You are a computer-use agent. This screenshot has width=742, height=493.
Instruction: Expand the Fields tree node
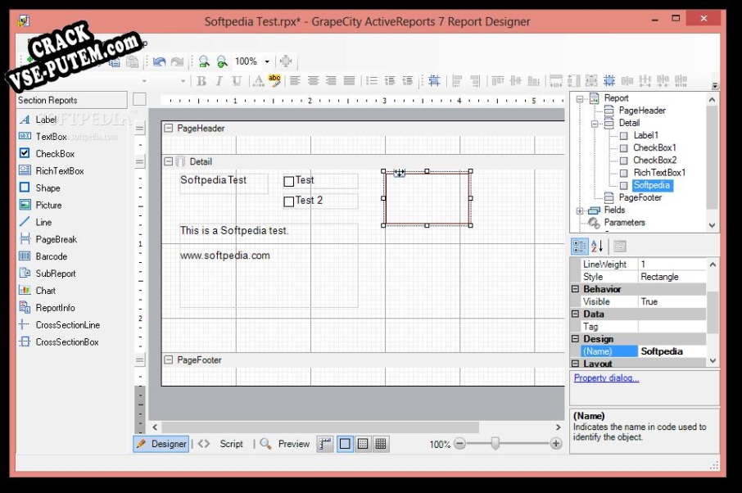580,211
